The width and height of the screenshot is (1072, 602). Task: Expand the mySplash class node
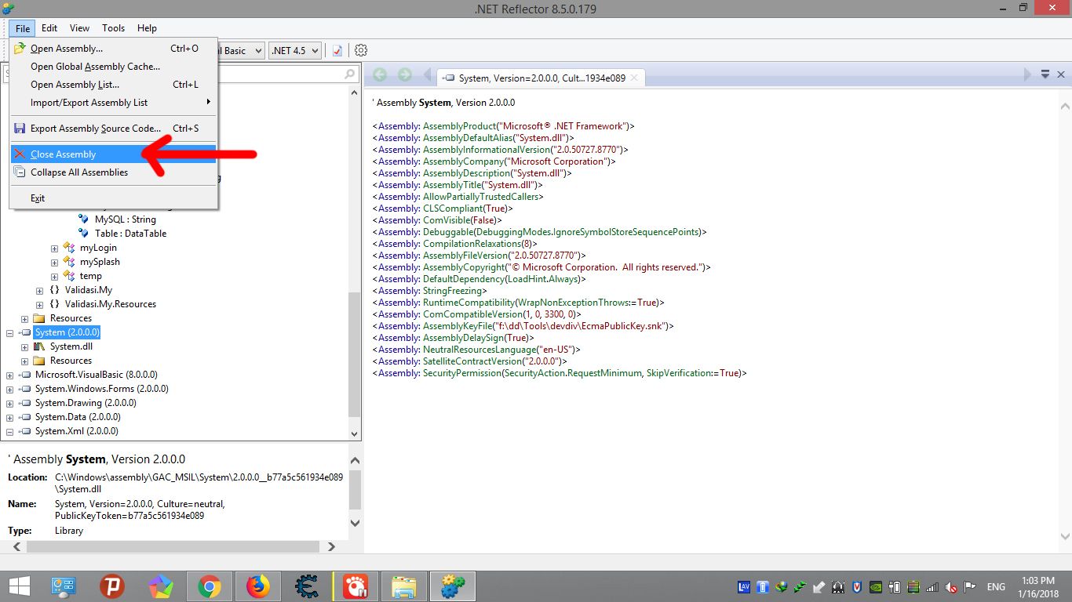[54, 262]
